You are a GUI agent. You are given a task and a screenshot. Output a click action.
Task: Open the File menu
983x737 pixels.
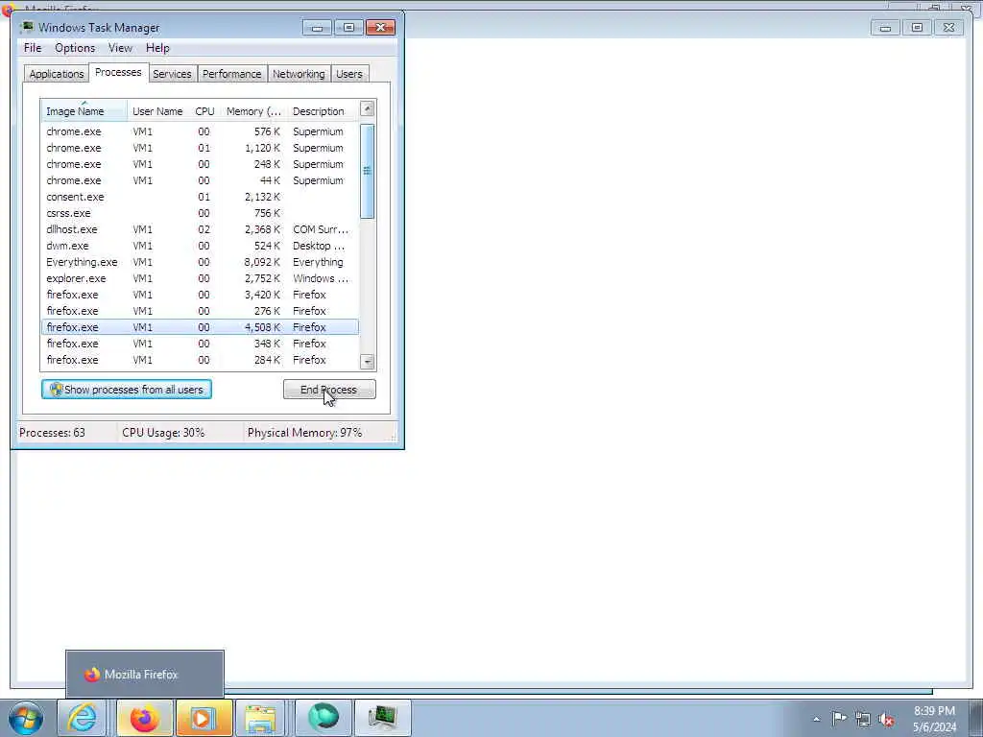[33, 48]
